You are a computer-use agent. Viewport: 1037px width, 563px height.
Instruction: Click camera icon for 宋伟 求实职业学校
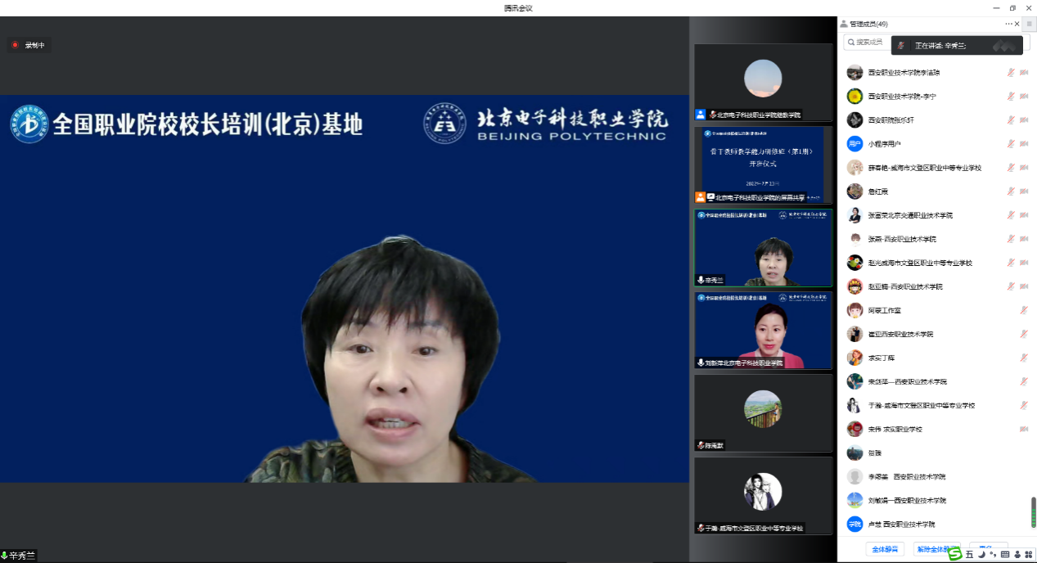[1024, 429]
